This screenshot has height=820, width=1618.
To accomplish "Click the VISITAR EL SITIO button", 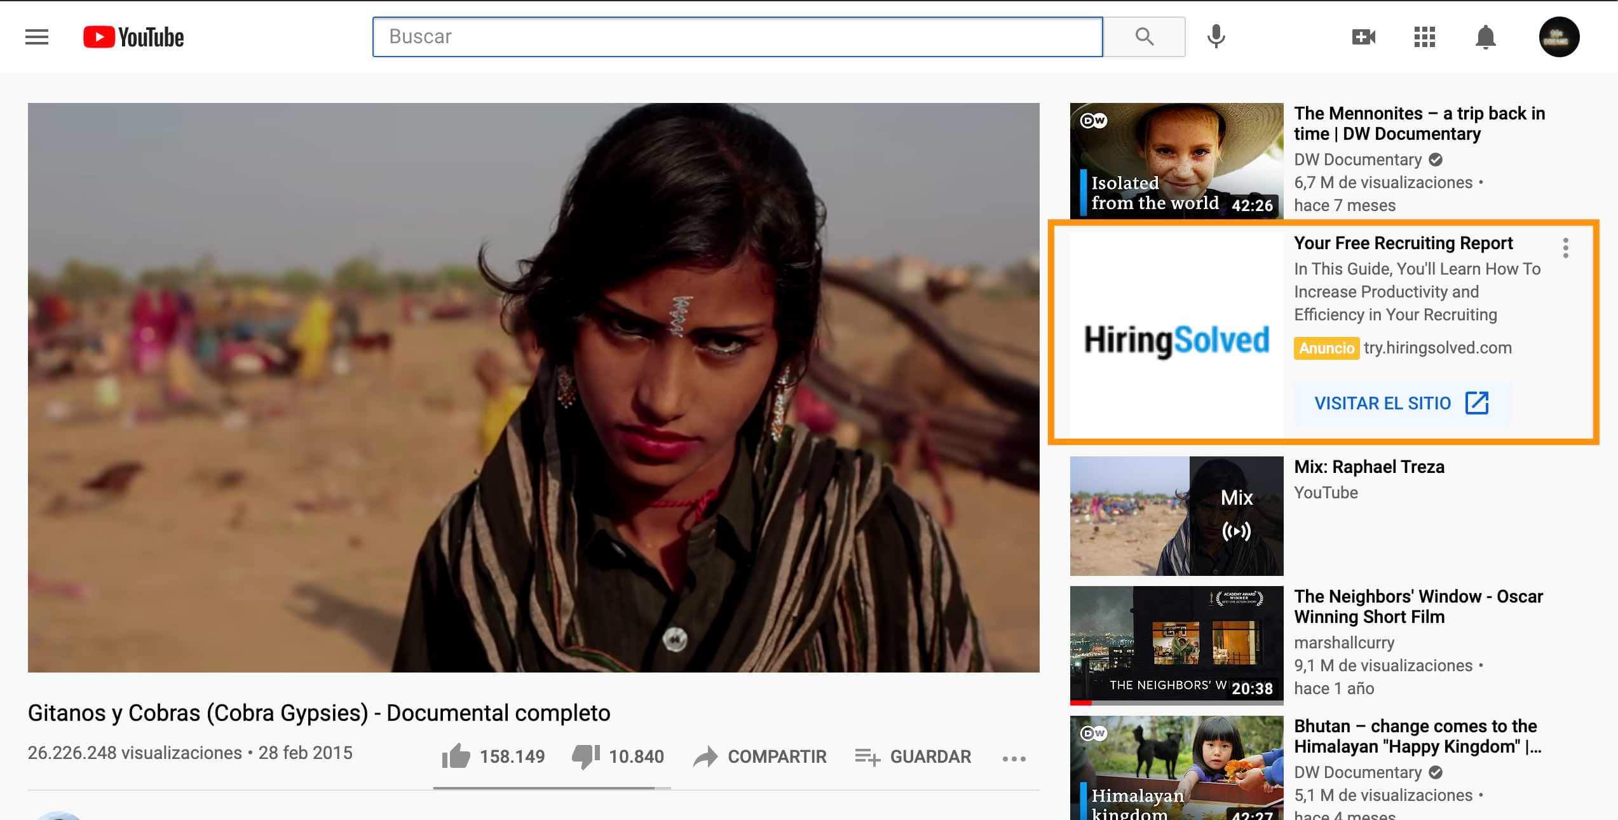I will point(1402,403).
